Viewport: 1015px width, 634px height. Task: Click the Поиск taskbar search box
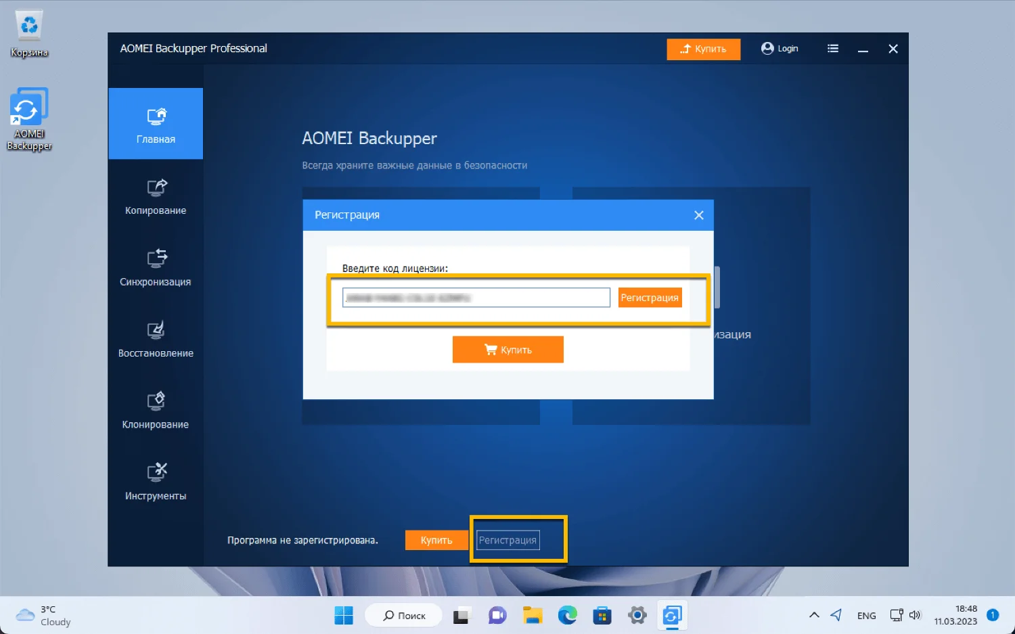coord(404,616)
